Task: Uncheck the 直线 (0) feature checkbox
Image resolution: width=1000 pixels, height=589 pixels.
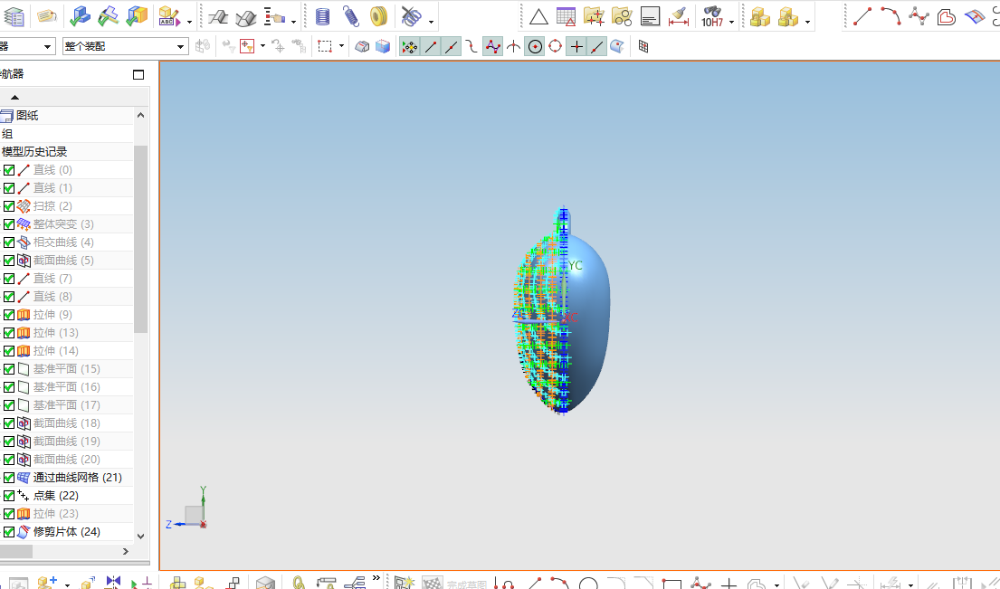Action: [x=9, y=170]
